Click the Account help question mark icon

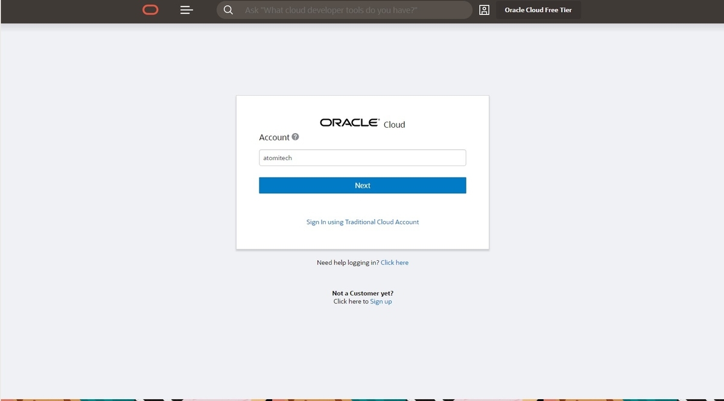[295, 137]
